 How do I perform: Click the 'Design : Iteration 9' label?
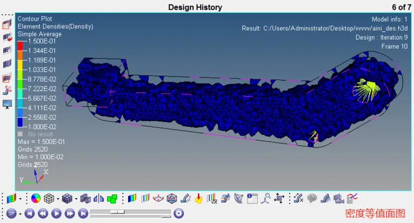381,38
